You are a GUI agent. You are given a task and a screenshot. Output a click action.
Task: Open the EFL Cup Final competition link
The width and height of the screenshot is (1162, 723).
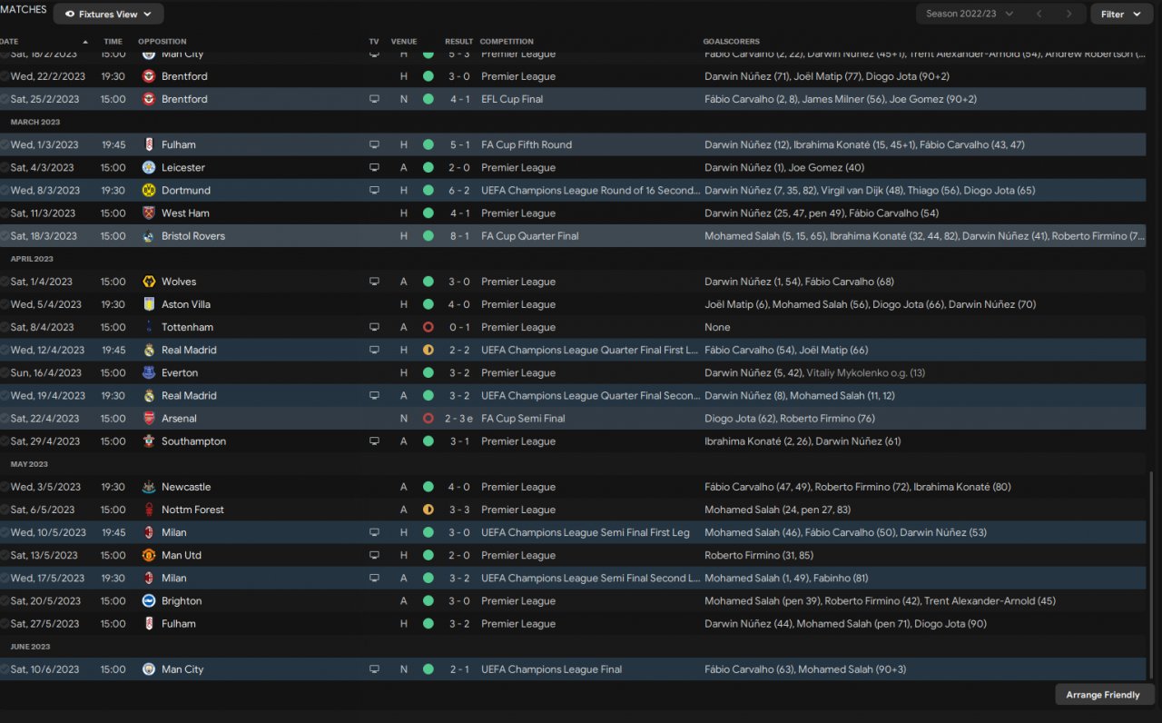coord(512,99)
